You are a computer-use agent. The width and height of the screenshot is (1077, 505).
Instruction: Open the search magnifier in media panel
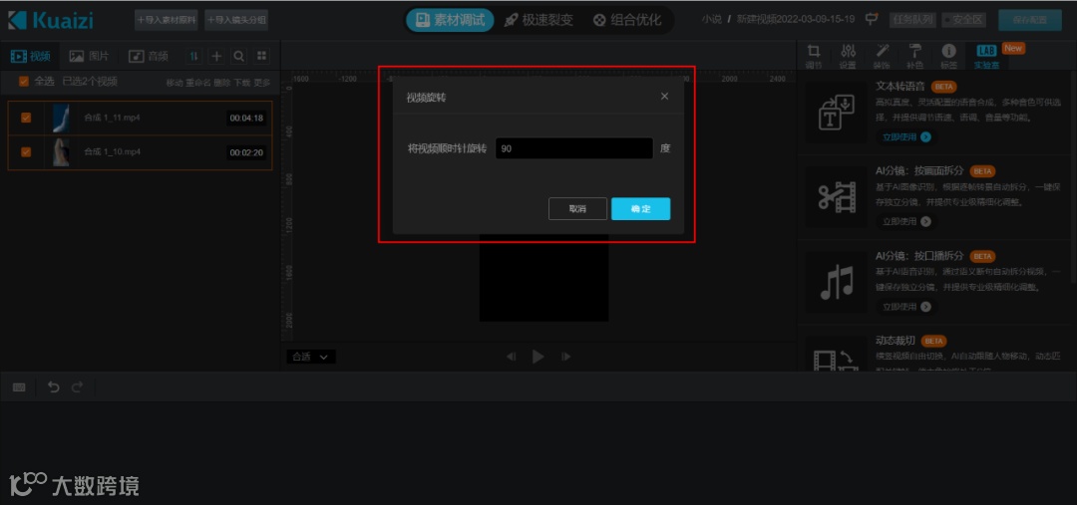point(238,56)
